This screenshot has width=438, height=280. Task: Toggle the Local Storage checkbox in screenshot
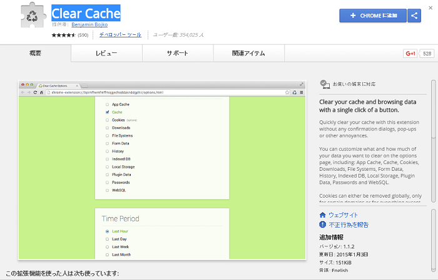tap(107, 167)
